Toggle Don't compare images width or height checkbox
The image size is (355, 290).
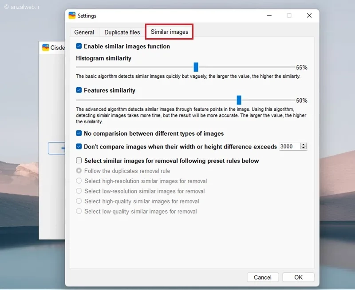pos(79,147)
